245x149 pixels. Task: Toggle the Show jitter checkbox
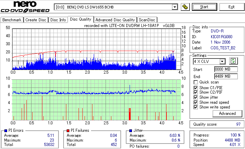tap(196, 97)
